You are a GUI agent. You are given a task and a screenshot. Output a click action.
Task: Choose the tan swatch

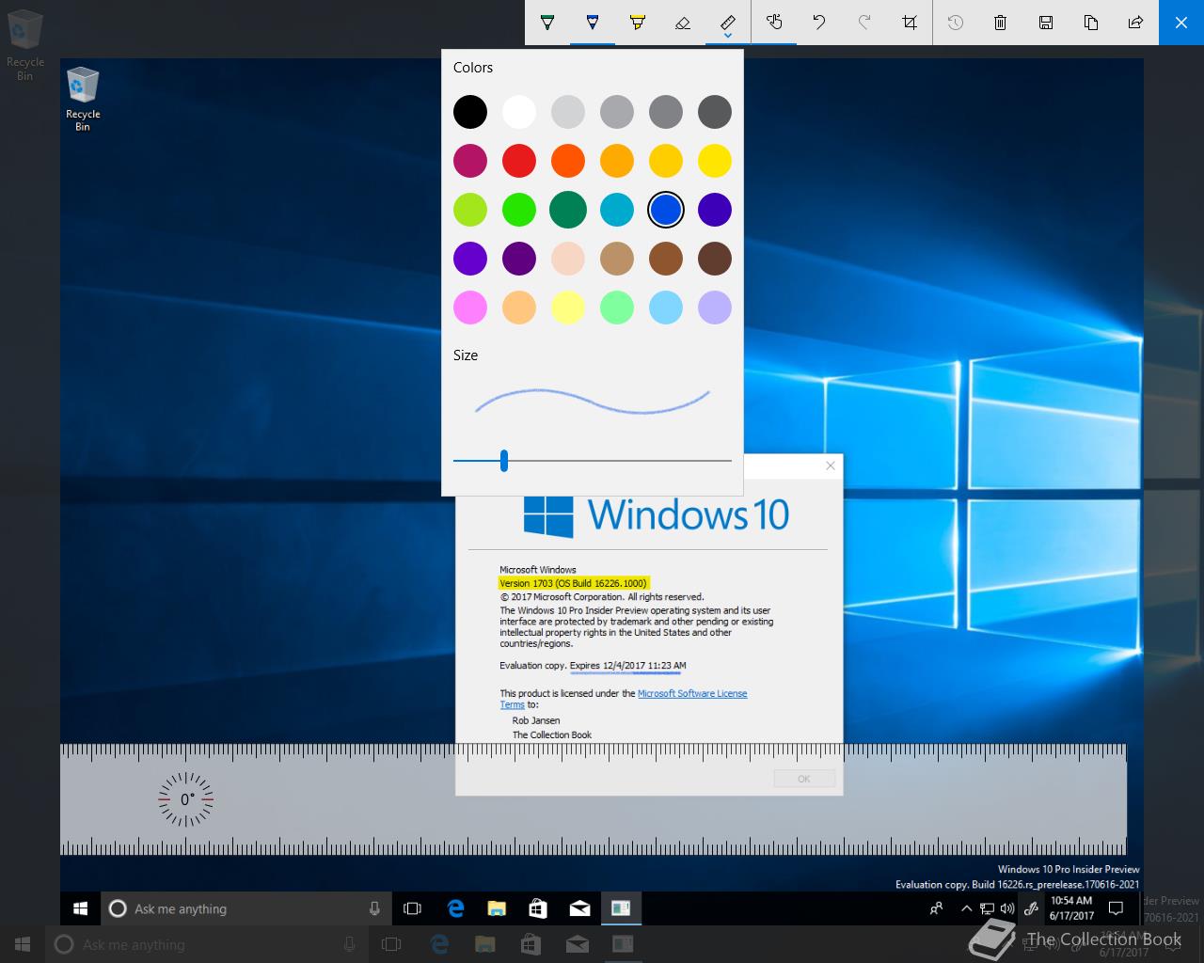coord(617,259)
